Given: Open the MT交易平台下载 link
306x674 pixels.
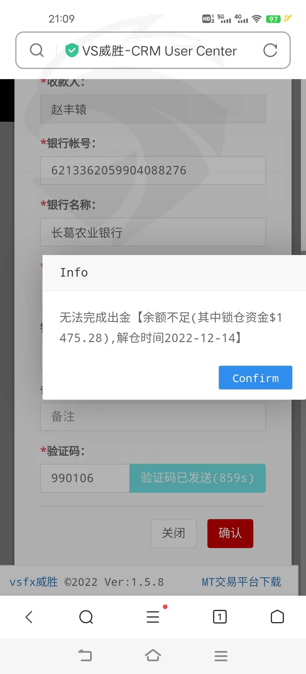Looking at the screenshot, I should coord(241,582).
